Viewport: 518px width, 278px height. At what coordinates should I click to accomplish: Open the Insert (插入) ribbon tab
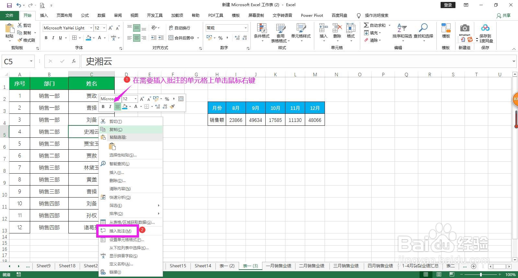tap(44, 16)
